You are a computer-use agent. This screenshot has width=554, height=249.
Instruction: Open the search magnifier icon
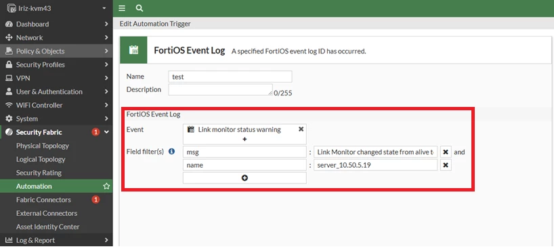tap(140, 8)
